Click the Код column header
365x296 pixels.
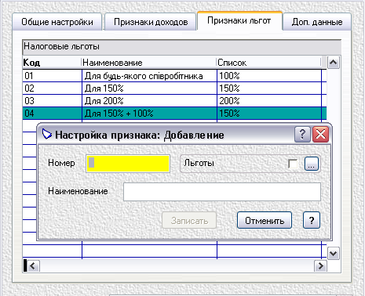coord(52,63)
